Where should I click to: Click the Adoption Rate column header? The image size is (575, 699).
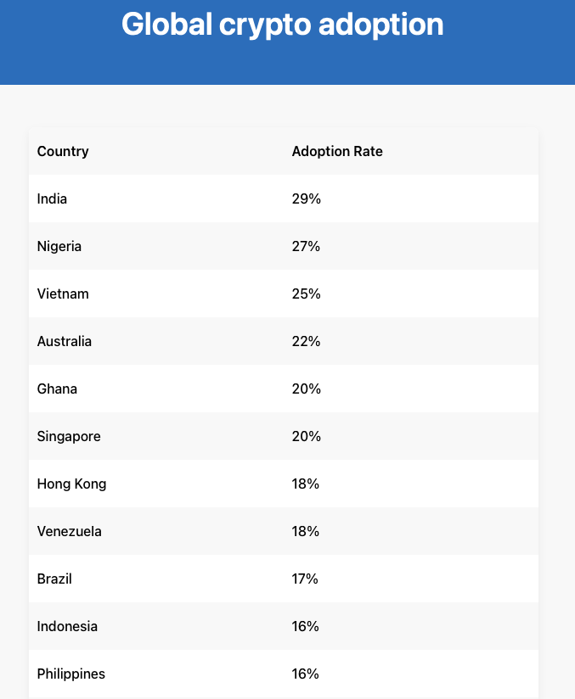[x=337, y=152]
